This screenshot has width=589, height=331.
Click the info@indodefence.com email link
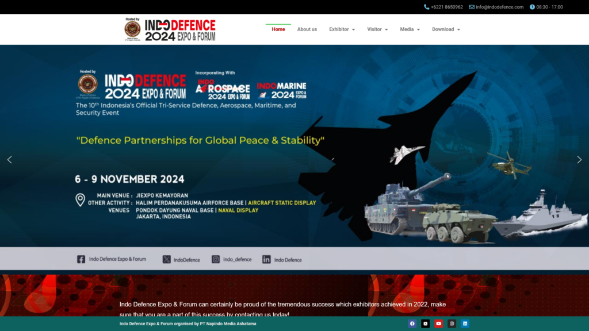pos(499,7)
